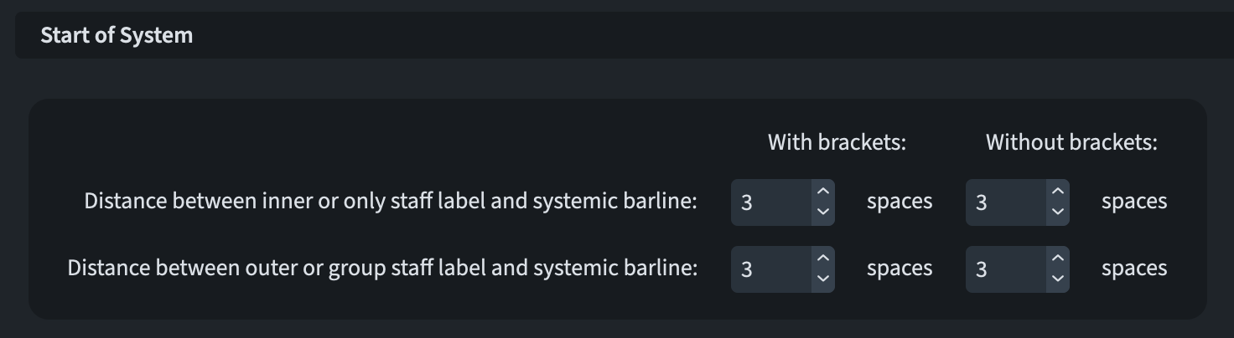Decrease outer group label distance without brackets
The height and width of the screenshot is (338, 1234).
tap(1057, 279)
